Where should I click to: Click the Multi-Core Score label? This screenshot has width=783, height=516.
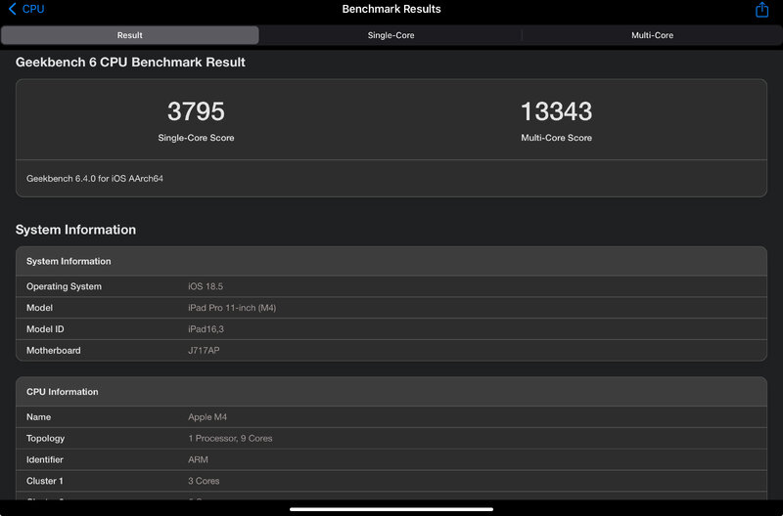click(x=556, y=138)
